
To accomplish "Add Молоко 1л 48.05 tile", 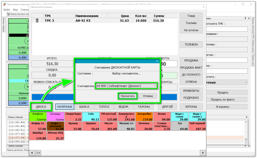I will (126, 126).
